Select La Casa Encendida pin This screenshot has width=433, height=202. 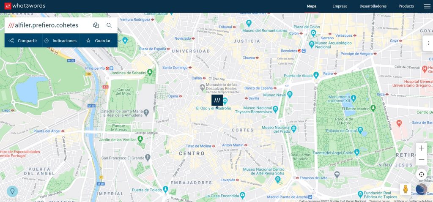[242, 195]
